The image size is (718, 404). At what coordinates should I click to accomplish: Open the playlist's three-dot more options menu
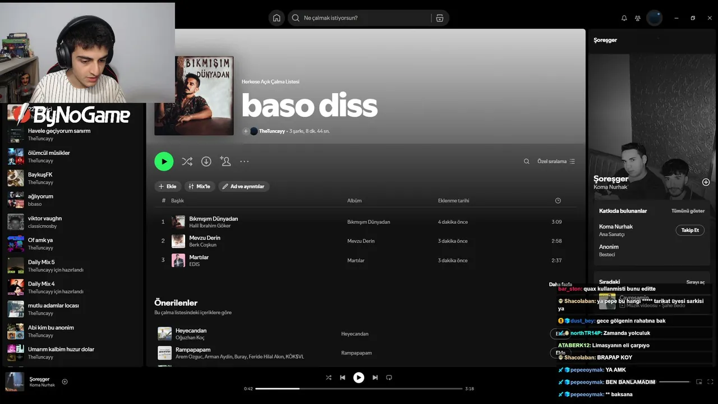[x=245, y=162]
